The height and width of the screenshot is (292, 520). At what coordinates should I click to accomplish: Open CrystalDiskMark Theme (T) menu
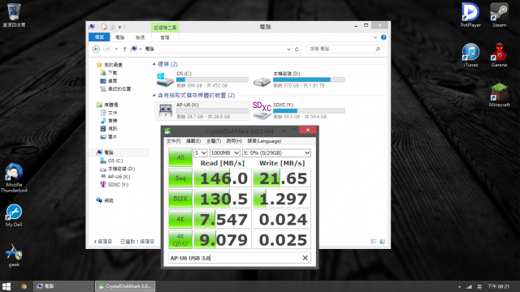214,141
